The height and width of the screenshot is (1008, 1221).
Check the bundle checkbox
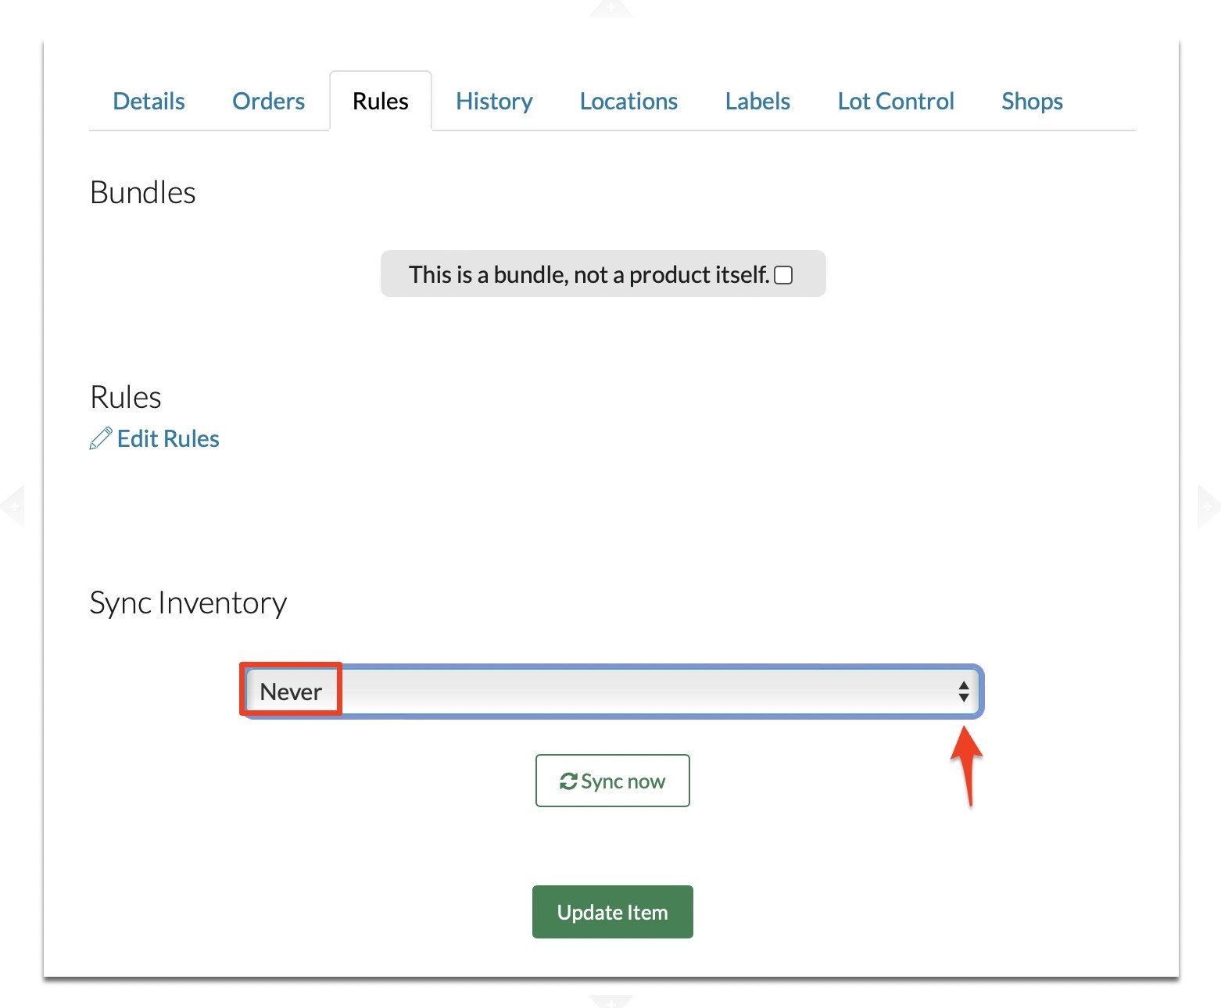click(783, 275)
